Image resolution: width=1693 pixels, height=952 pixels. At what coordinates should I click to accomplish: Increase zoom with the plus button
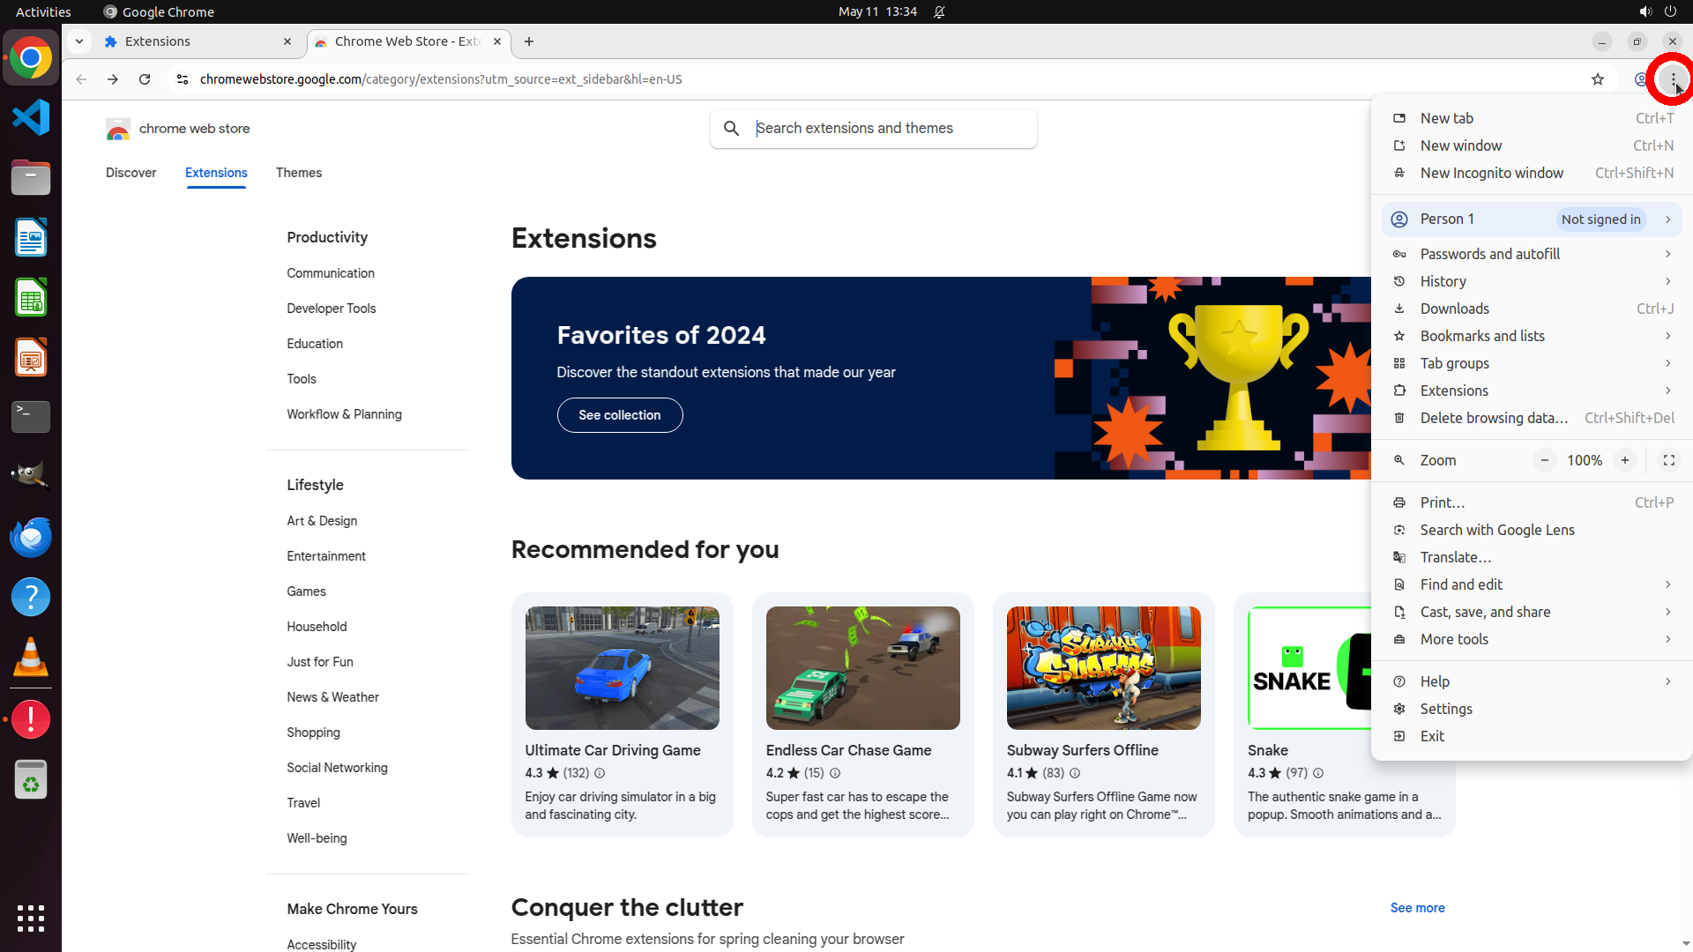[x=1624, y=460]
